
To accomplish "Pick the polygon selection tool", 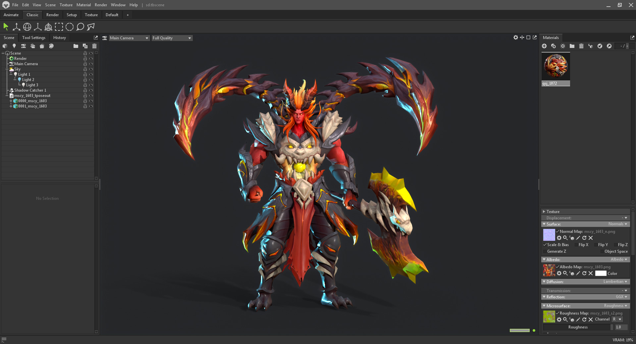I will click(91, 26).
